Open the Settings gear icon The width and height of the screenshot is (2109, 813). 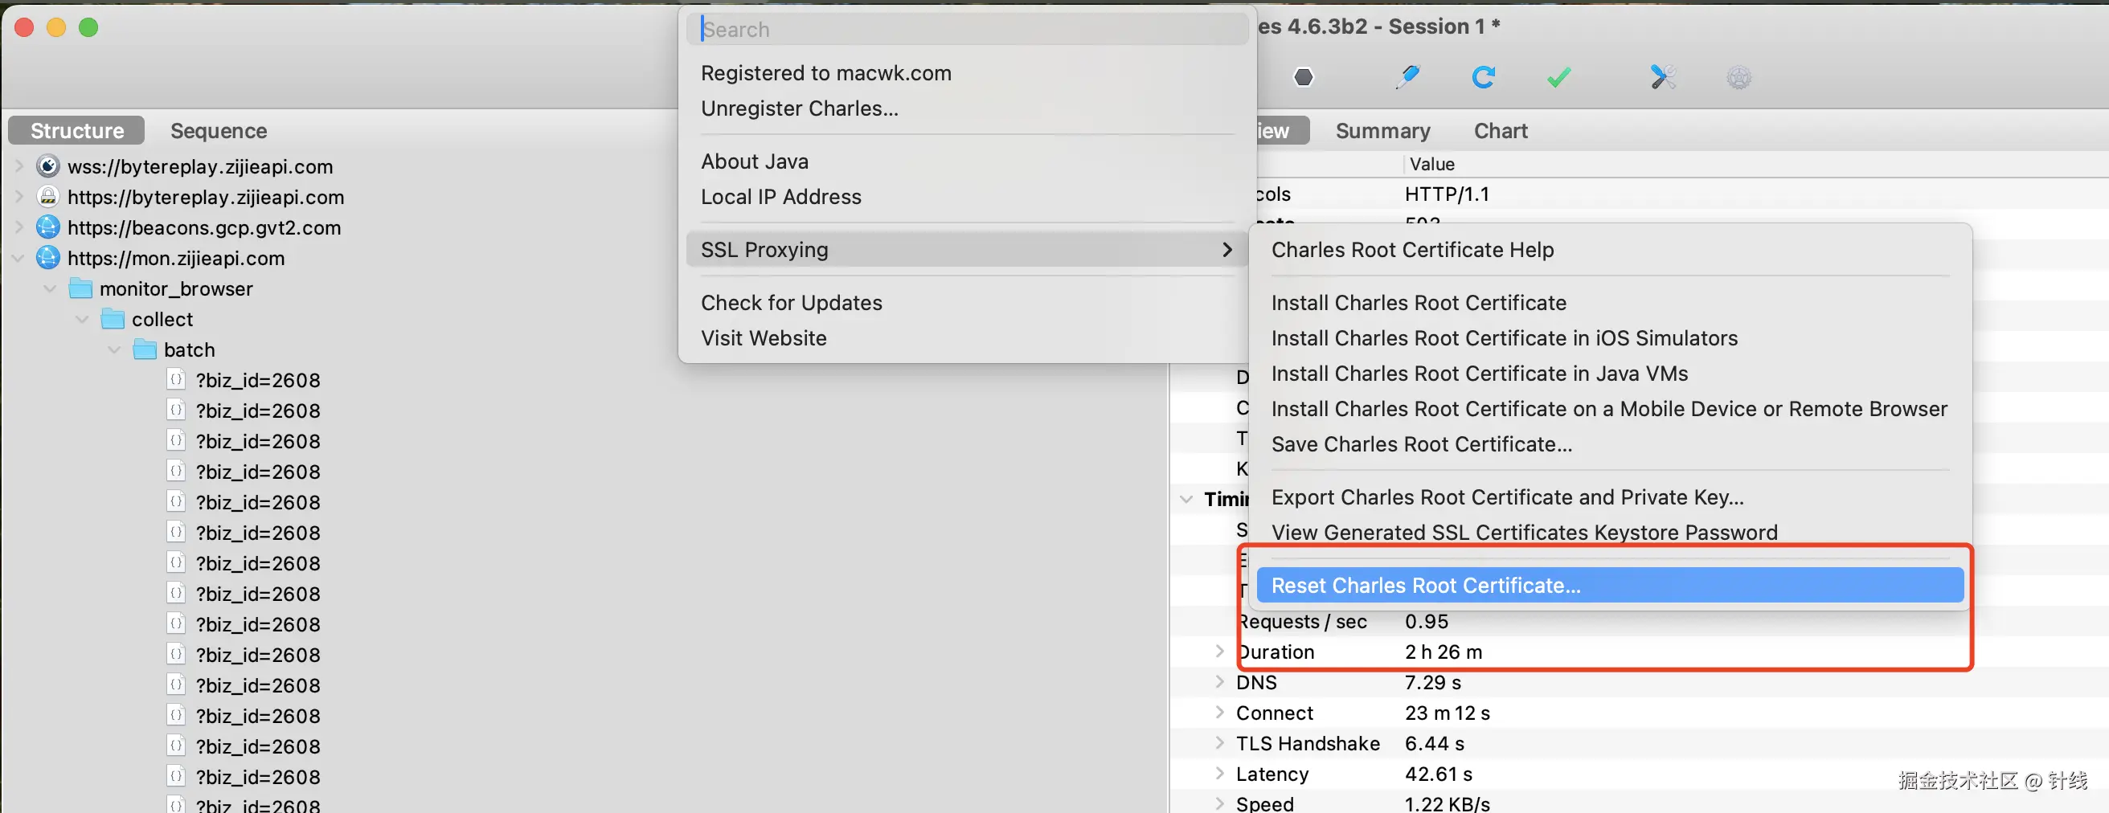1739,78
